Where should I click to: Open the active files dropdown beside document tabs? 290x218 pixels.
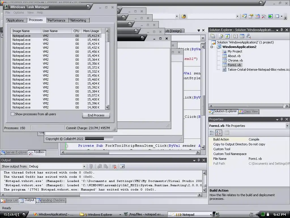click(x=199, y=30)
